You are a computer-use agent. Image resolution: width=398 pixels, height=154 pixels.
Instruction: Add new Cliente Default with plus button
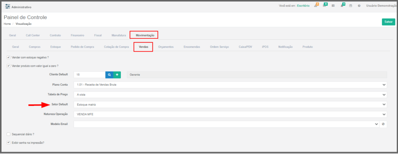(x=117, y=75)
